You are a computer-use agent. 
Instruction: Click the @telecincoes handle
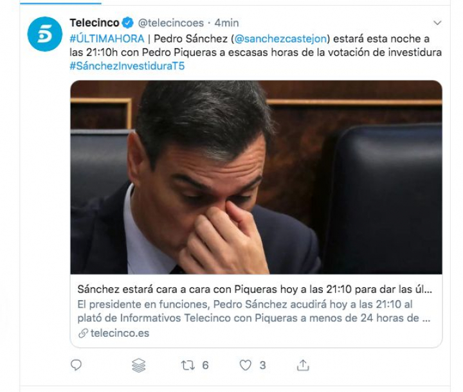tap(171, 22)
